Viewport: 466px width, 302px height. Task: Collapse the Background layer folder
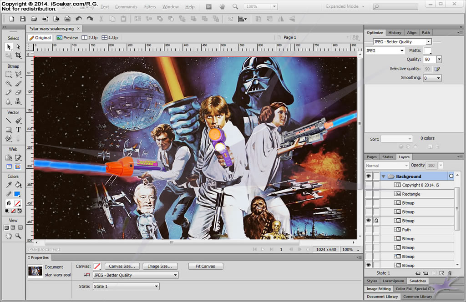click(383, 176)
